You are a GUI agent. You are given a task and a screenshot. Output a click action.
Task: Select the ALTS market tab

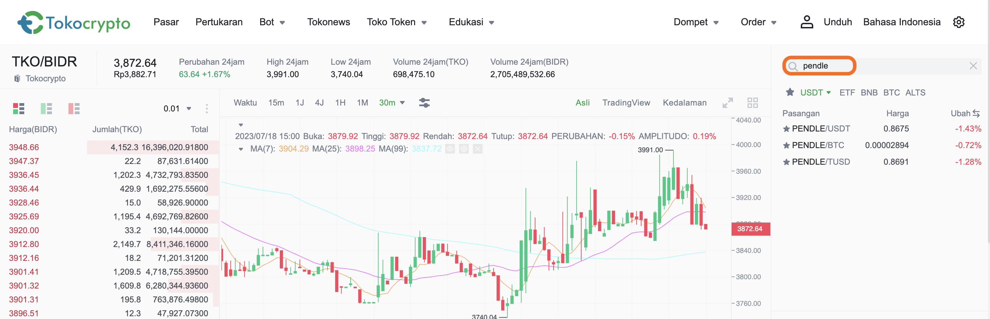tap(915, 93)
